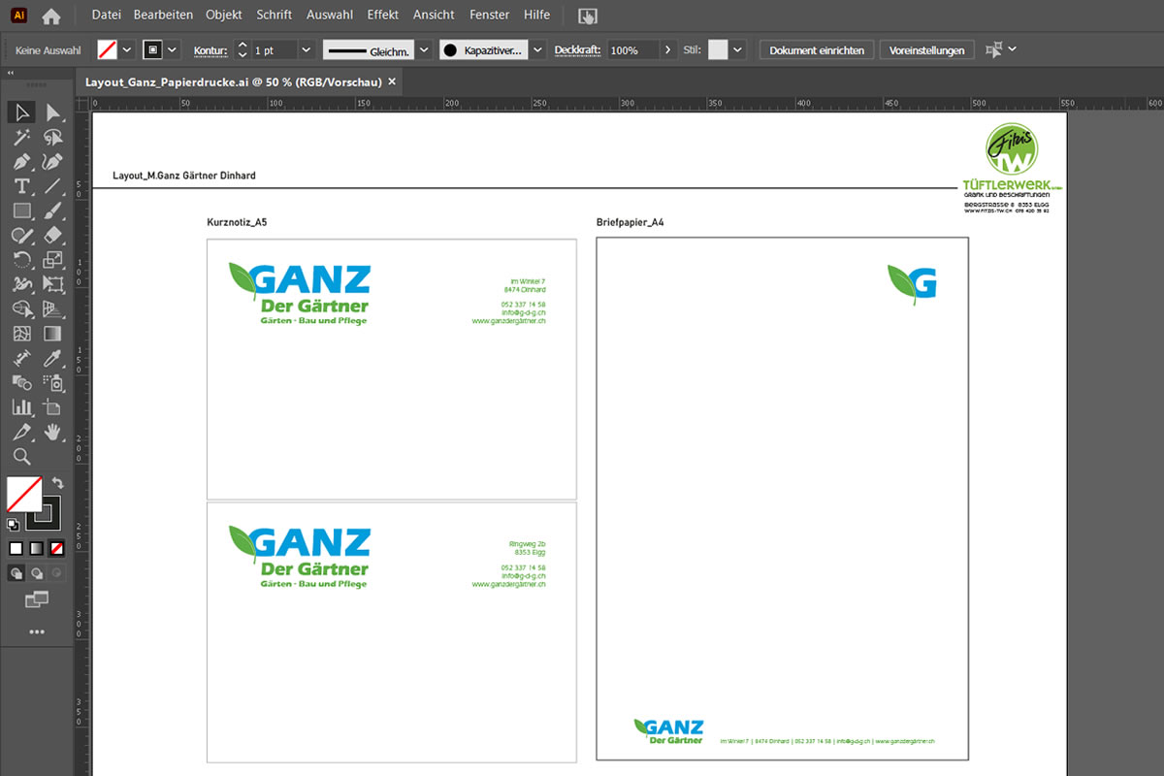Image resolution: width=1164 pixels, height=776 pixels.
Task: Select the Lasso tool
Action: click(52, 137)
